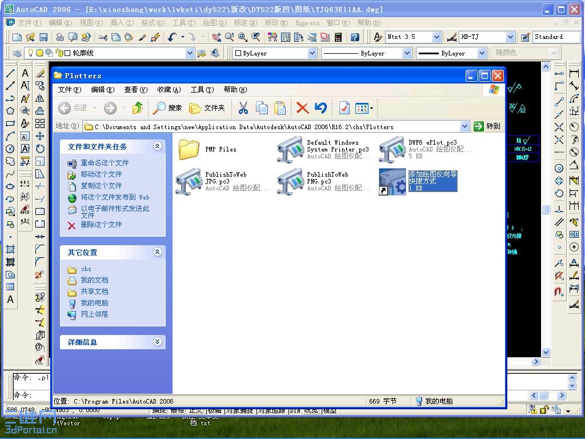Image resolution: width=585 pixels, height=439 pixels.
Task: Select the 添加绘图仪向导 shortcut file
Action: [x=418, y=181]
